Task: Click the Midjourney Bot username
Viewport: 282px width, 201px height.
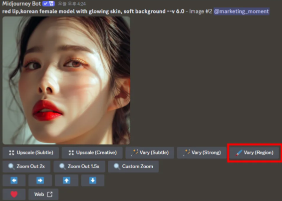Action: [x=21, y=3]
